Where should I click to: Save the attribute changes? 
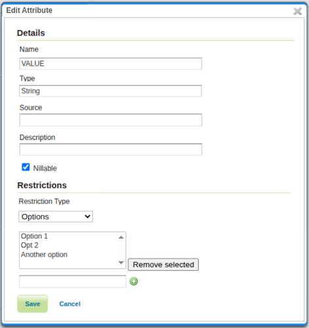(33, 304)
